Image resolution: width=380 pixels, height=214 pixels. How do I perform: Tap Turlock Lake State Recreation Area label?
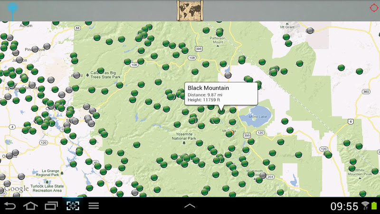click(x=47, y=188)
